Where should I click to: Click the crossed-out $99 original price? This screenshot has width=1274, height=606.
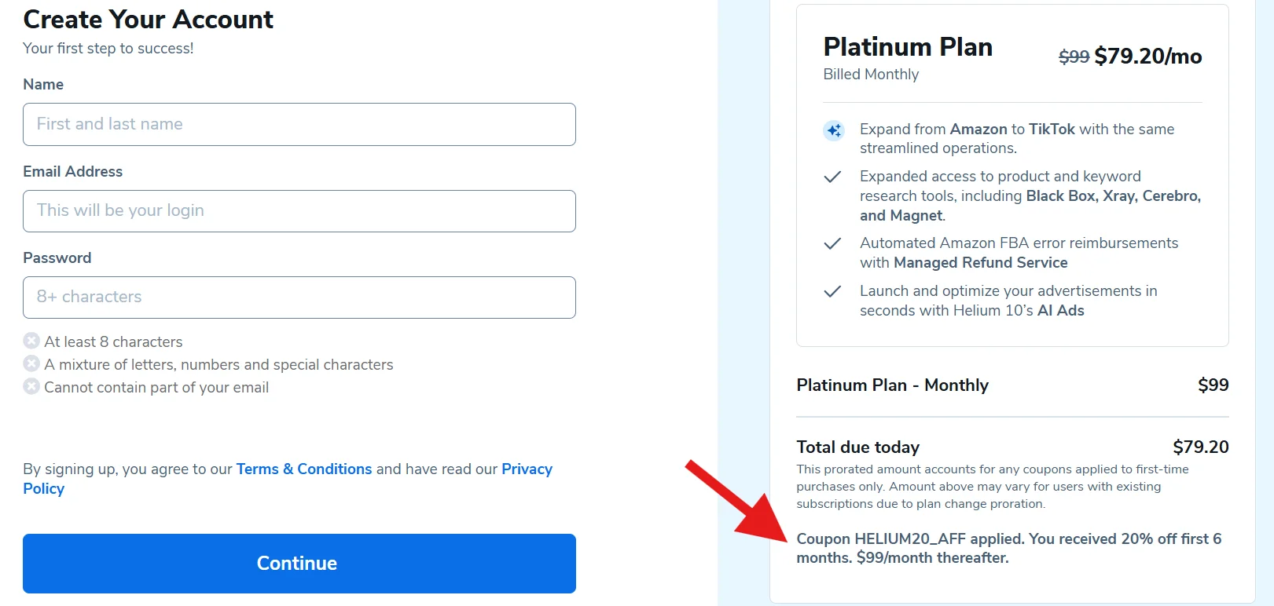coord(1074,57)
